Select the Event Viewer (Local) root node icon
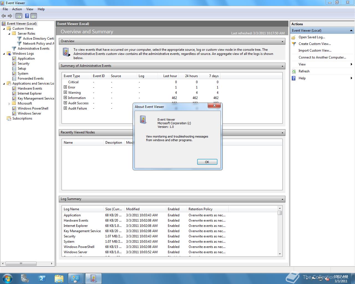Screen dimensions: 355x284 (4, 24)
